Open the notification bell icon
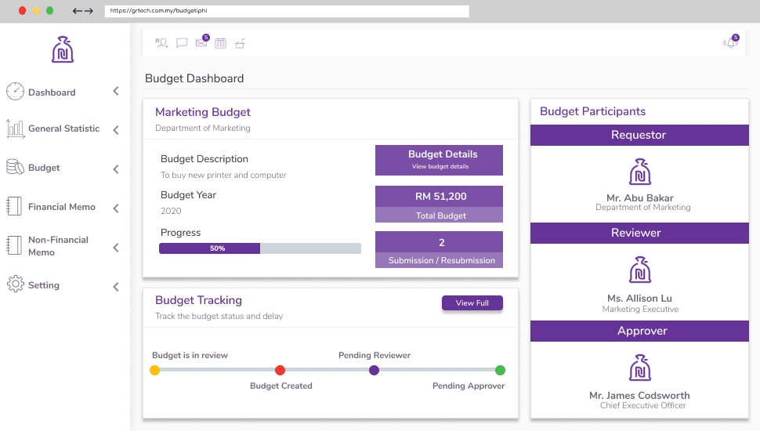Screen dimensions: 760x431 [731, 42]
